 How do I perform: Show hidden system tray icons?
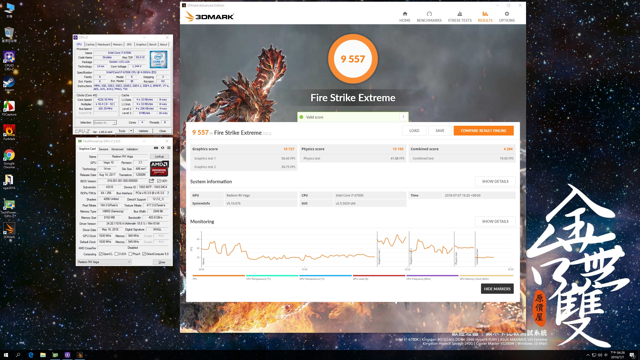point(588,355)
